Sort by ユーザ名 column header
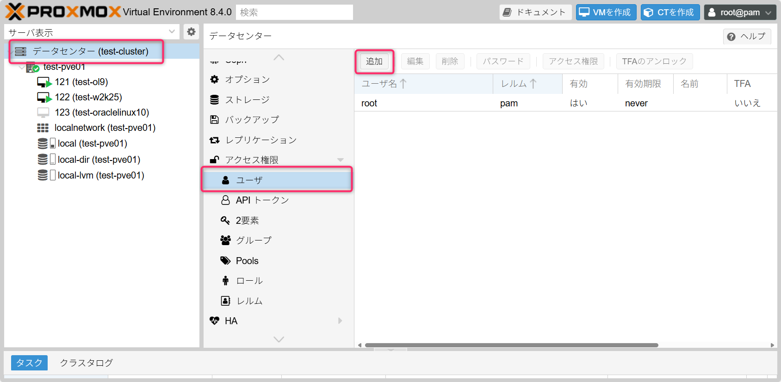The height and width of the screenshot is (382, 781). pyautogui.click(x=423, y=84)
